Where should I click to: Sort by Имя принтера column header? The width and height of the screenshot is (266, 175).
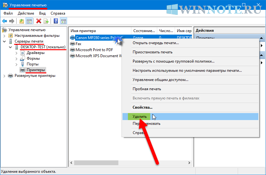pos(100,31)
